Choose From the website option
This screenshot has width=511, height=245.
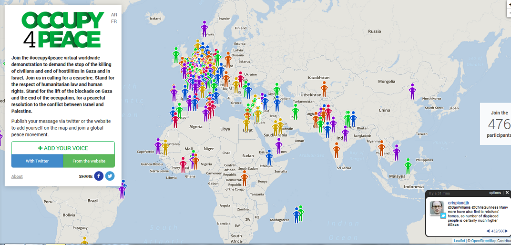tap(89, 161)
